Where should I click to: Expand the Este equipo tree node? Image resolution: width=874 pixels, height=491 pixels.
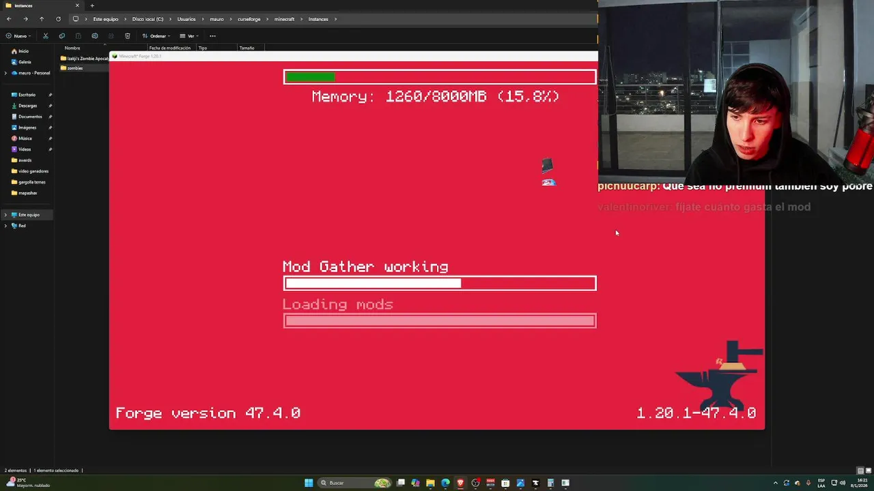point(5,215)
